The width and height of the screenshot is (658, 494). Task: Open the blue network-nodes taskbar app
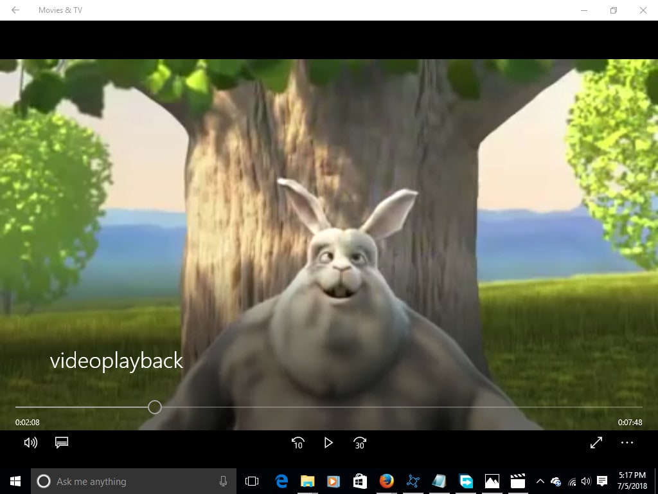(x=413, y=481)
